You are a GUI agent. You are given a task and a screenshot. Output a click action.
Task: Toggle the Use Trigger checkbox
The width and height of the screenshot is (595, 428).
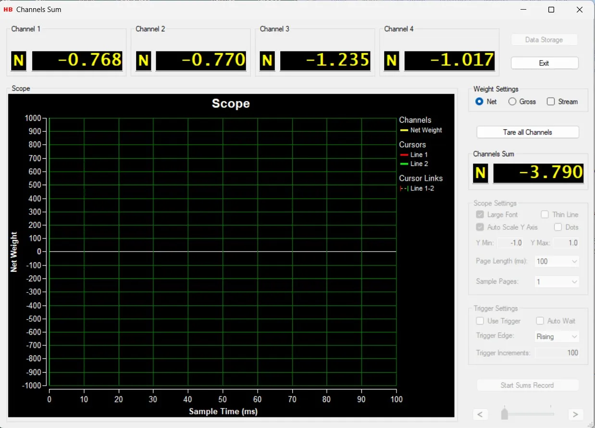[x=480, y=321]
